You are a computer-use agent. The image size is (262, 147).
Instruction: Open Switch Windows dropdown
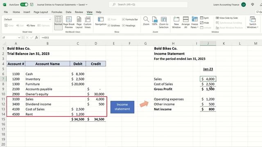(x=253, y=23)
